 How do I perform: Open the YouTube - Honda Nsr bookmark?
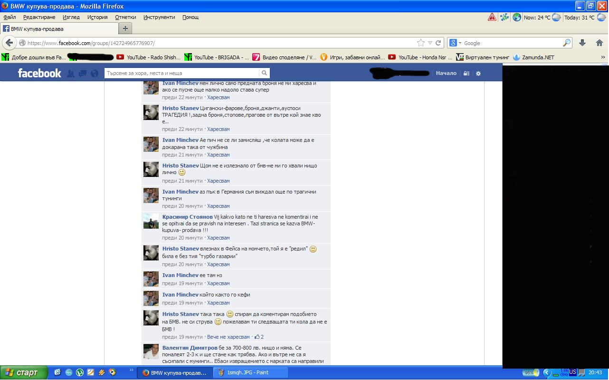pos(420,57)
